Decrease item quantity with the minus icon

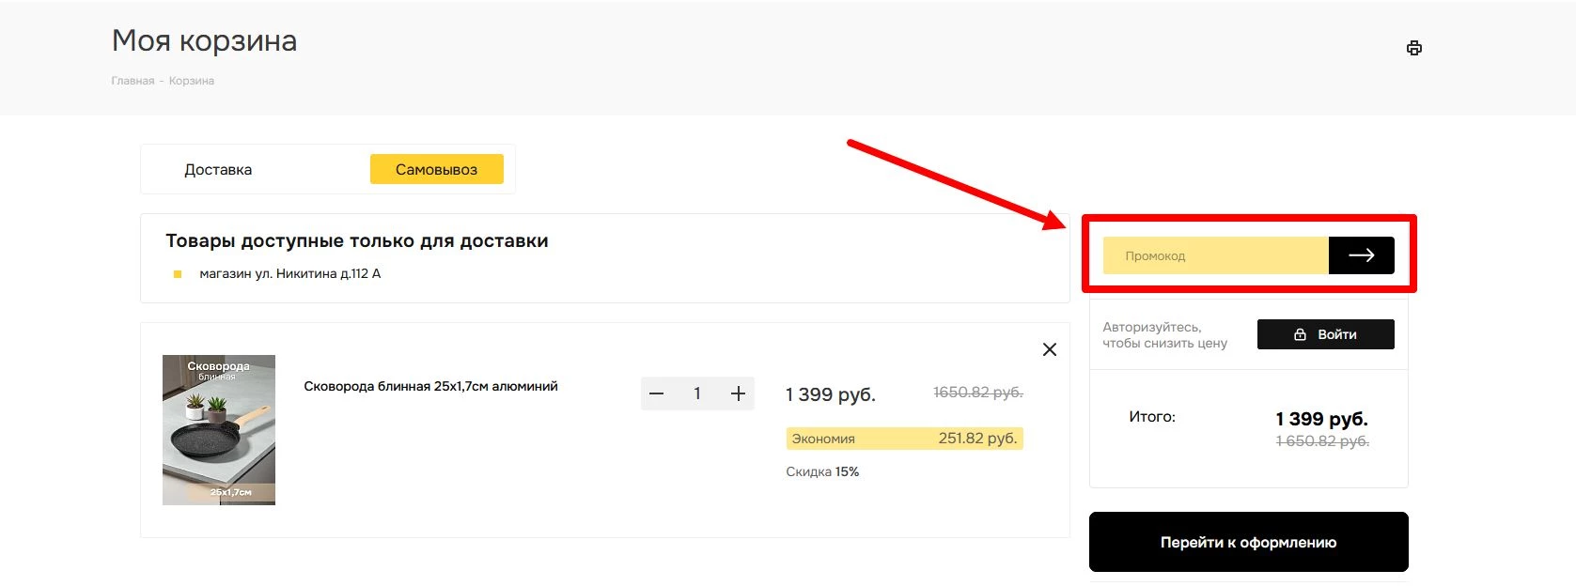click(x=657, y=393)
